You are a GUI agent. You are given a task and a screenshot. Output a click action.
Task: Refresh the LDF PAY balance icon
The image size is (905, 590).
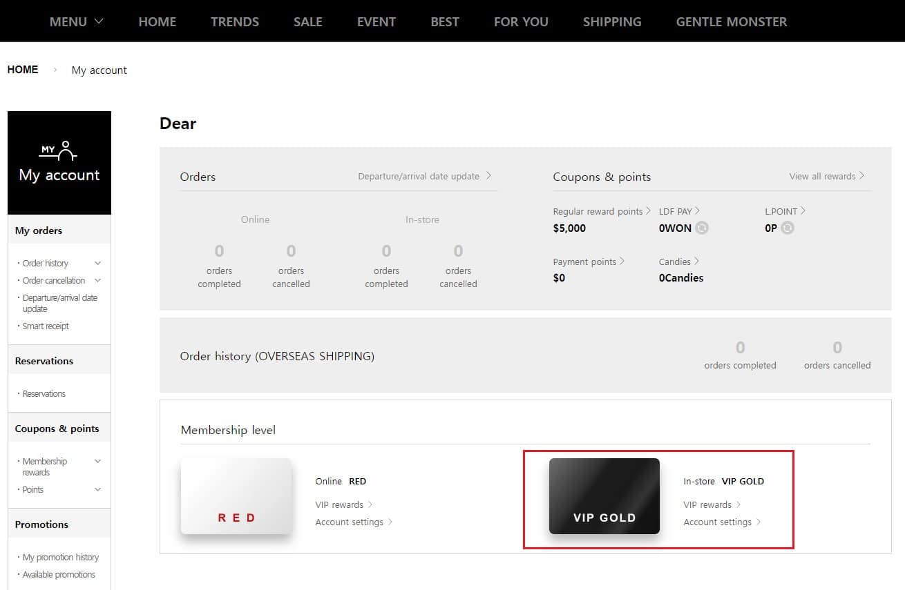pyautogui.click(x=702, y=228)
